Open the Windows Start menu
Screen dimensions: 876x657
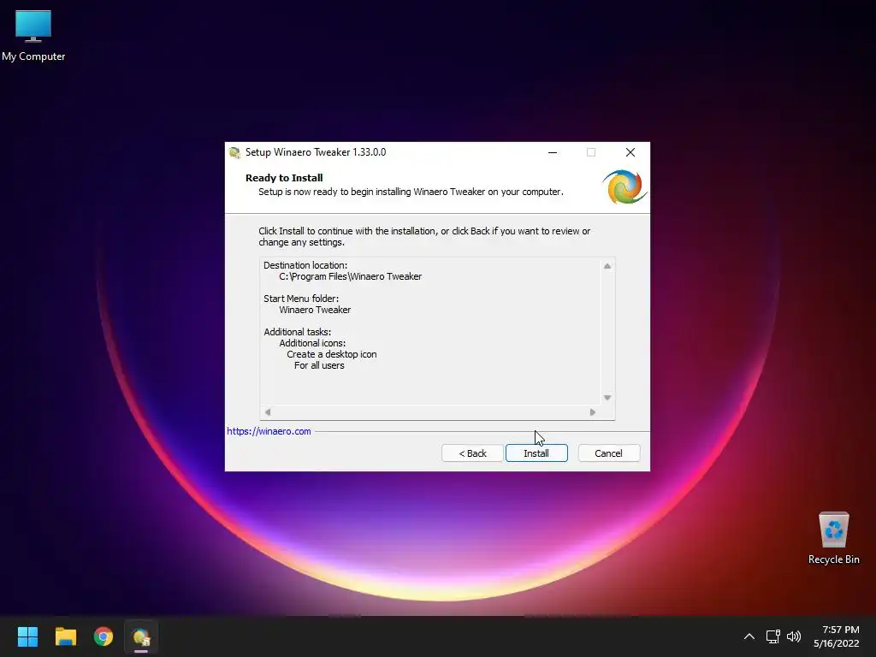(x=27, y=636)
